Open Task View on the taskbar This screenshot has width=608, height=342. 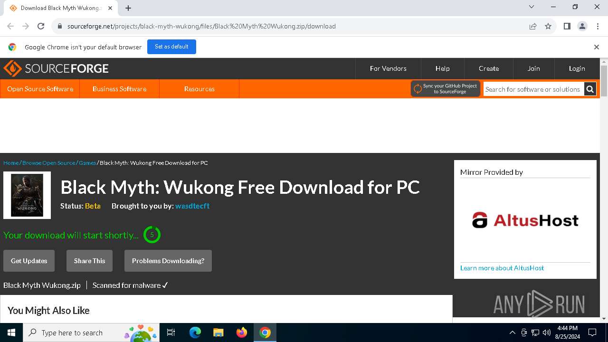point(171,332)
